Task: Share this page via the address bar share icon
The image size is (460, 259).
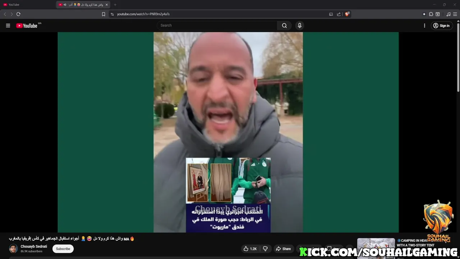Action: pos(339,14)
